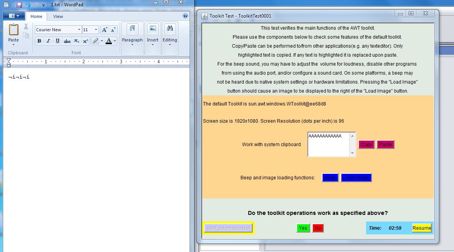Toggle underline formatting

point(58,41)
